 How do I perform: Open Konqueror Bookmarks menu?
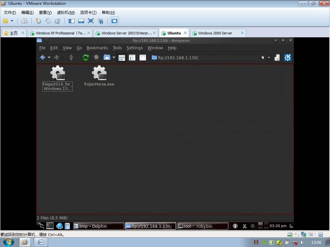click(x=97, y=48)
